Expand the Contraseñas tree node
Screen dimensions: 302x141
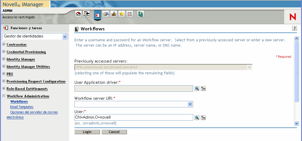tap(4, 44)
